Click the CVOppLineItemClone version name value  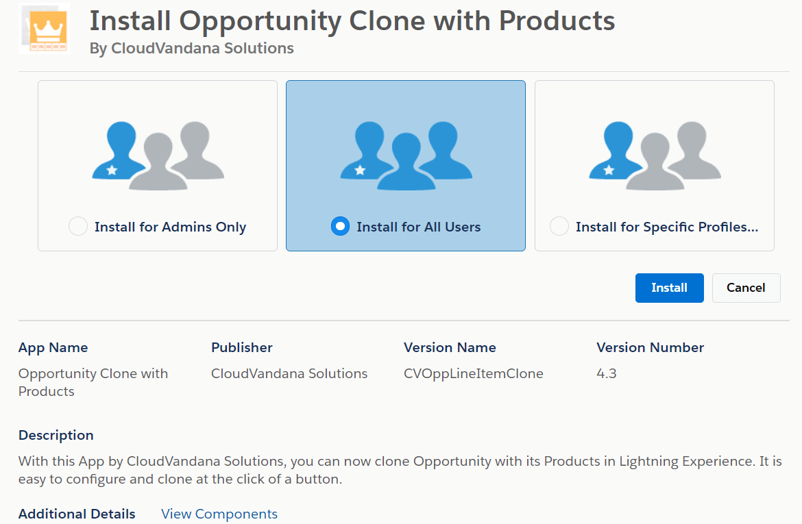[474, 374]
